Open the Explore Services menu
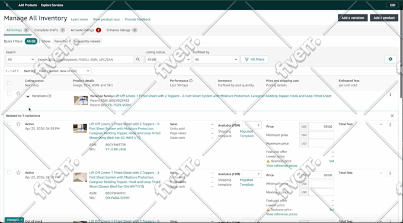 52,5
